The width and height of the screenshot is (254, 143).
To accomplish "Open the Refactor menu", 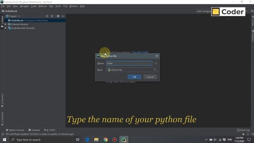I will 42,6.
